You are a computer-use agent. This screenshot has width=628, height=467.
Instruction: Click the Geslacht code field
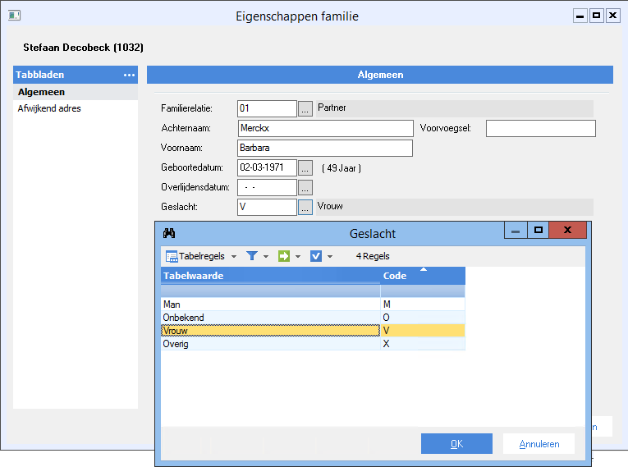(267, 207)
